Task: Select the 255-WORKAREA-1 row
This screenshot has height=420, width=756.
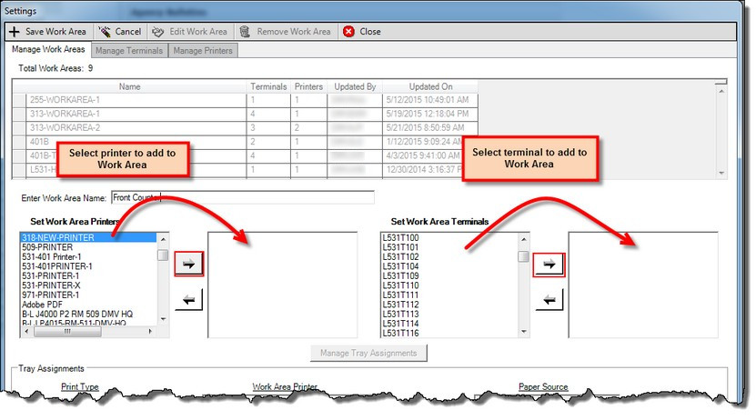Action: [245, 100]
